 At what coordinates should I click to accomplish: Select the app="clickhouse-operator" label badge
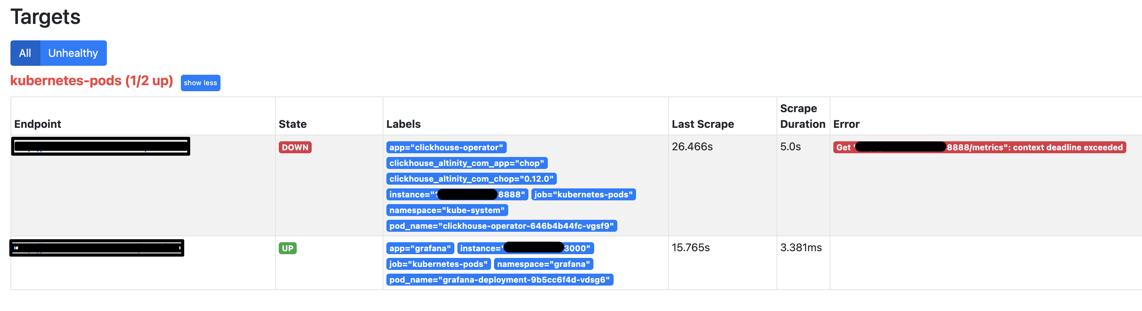pos(445,147)
